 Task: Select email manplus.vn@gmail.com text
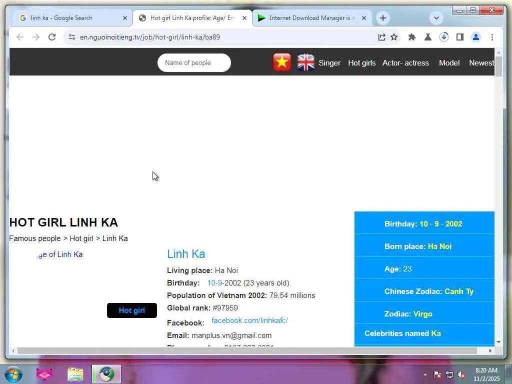[231, 335]
